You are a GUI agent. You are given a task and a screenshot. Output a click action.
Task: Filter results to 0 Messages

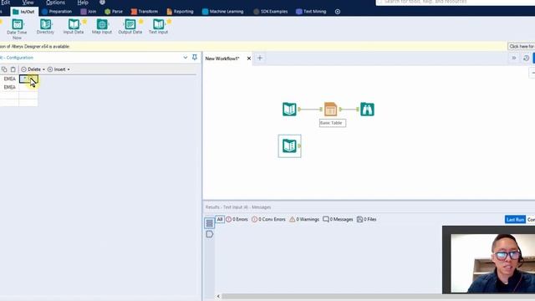coord(338,219)
